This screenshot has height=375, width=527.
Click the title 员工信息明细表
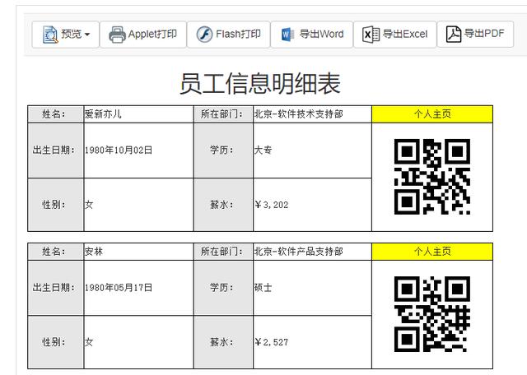click(260, 83)
